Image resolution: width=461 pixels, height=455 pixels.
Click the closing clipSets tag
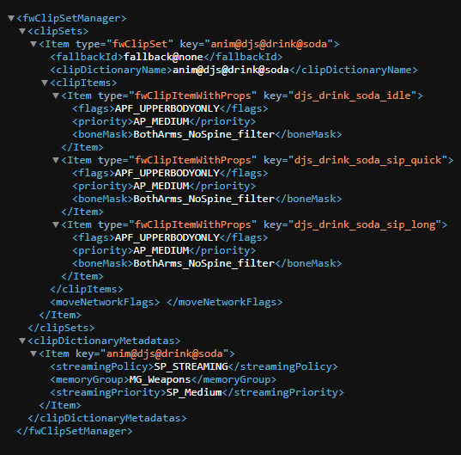tap(61, 328)
